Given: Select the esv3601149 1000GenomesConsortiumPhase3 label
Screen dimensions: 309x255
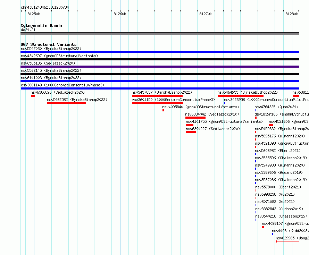Looking at the screenshot, I should (62, 85).
